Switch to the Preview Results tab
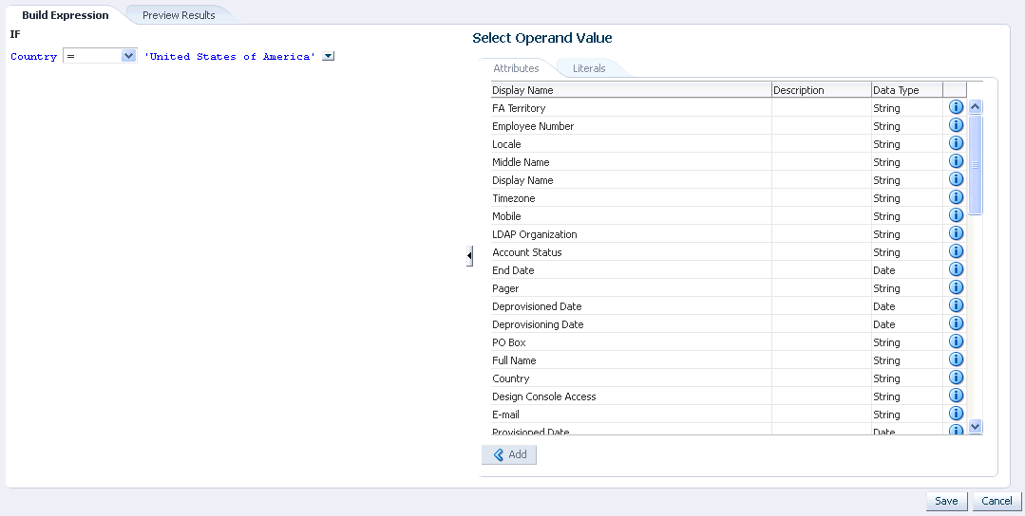Screen dimensions: 1025x516 click(x=179, y=15)
